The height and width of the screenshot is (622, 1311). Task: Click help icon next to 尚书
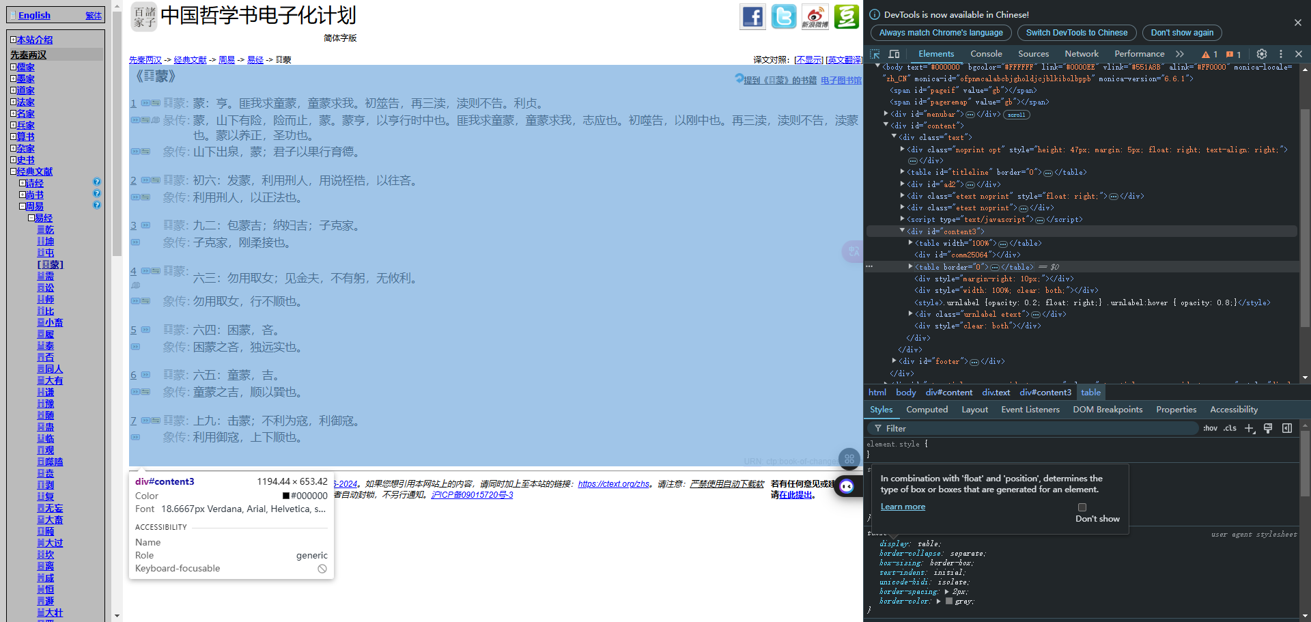[97, 194]
